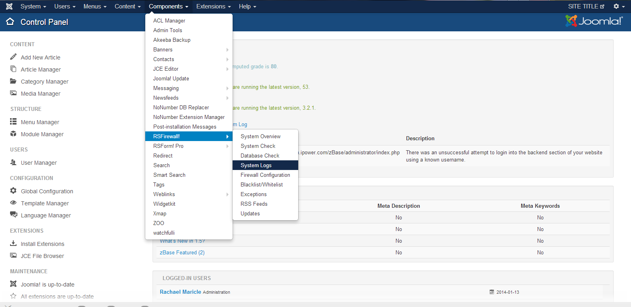Screen dimensions: 631x307
Task: Open the SITE TITLE site link
Action: pyautogui.click(x=586, y=6)
